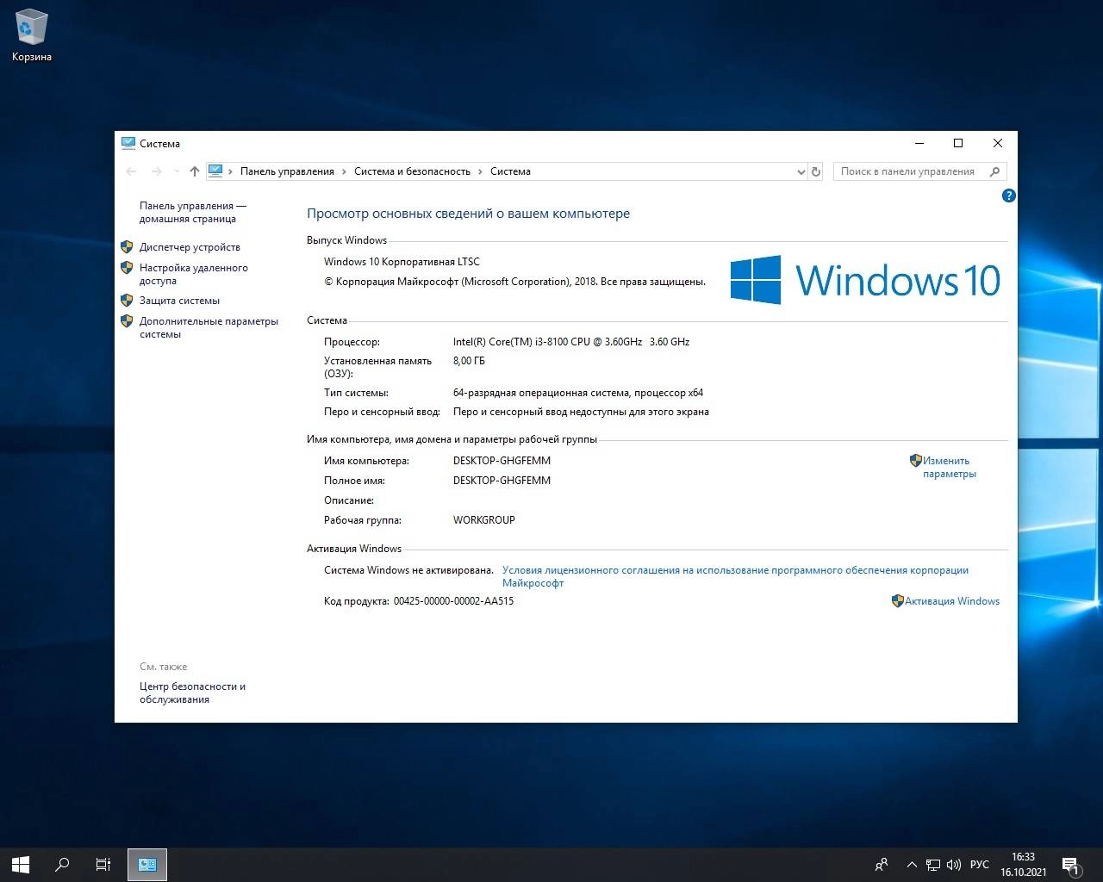
Task: Open 'Защита системы' link
Action: (x=179, y=301)
